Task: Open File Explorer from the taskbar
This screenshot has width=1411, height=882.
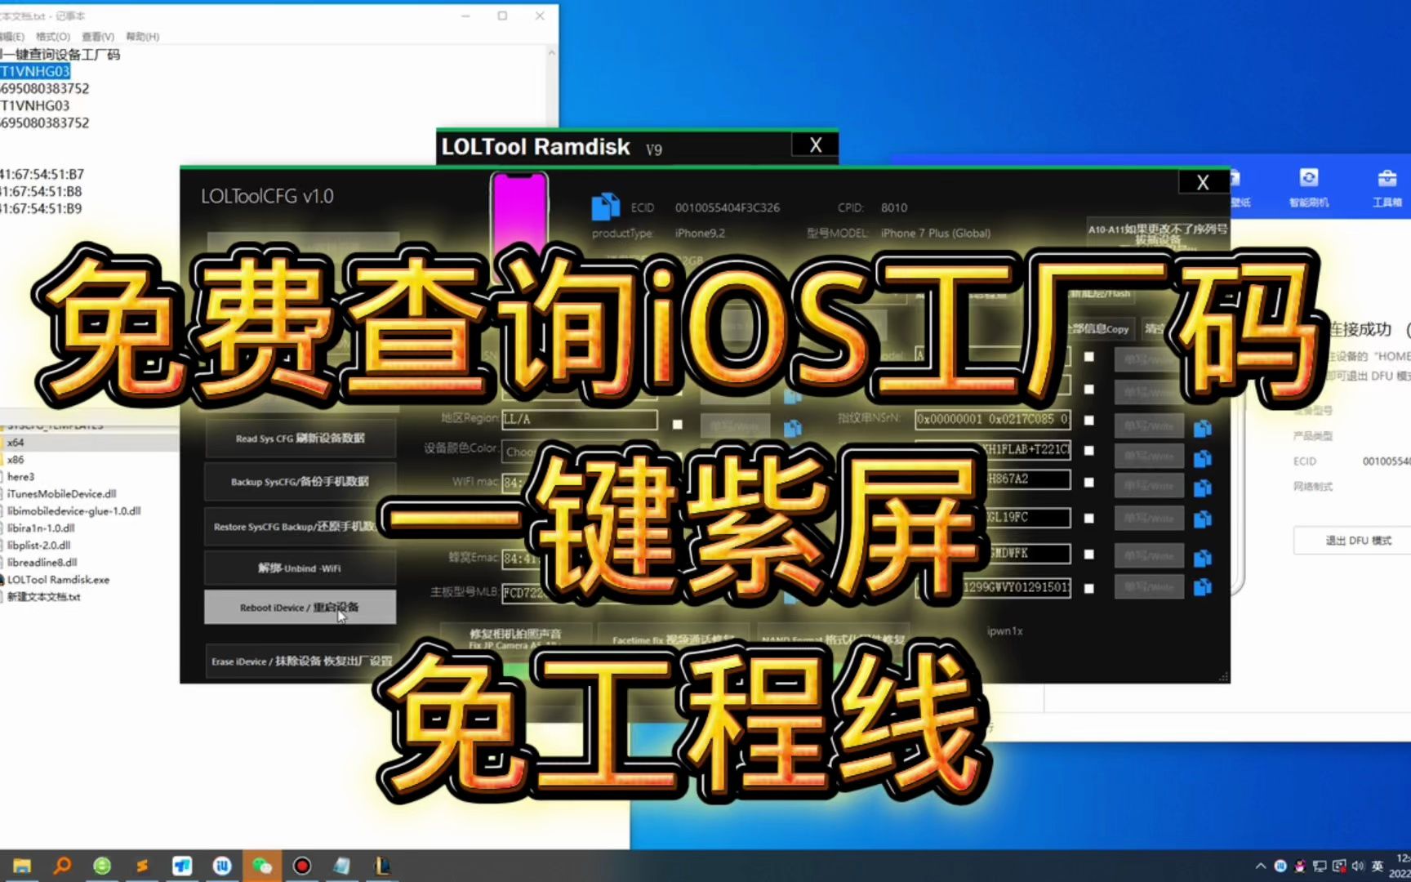Action: pos(22,866)
